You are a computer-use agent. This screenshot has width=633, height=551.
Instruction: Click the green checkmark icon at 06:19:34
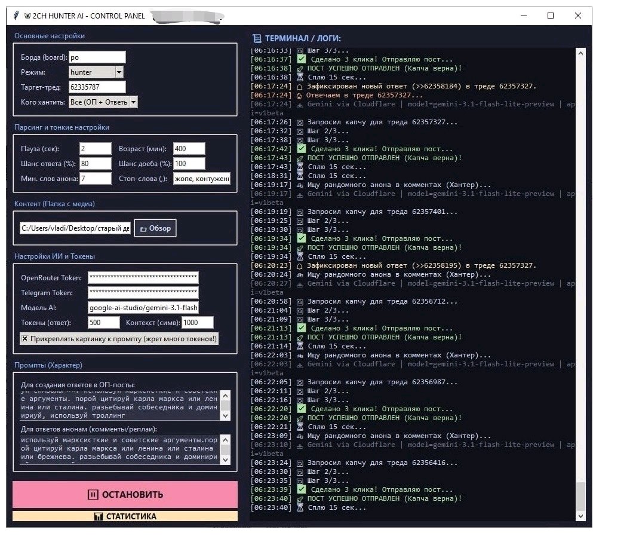point(301,238)
